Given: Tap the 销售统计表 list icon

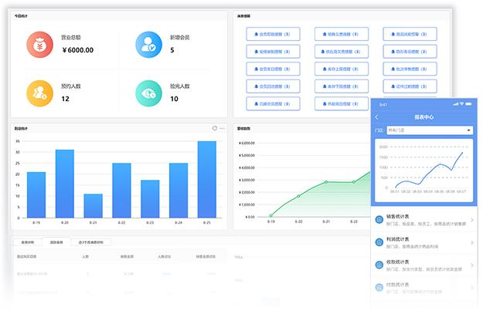Looking at the screenshot, I should pyautogui.click(x=379, y=220).
